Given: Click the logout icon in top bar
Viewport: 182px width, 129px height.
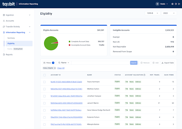Looking at the screenshot, I should 179,4.
